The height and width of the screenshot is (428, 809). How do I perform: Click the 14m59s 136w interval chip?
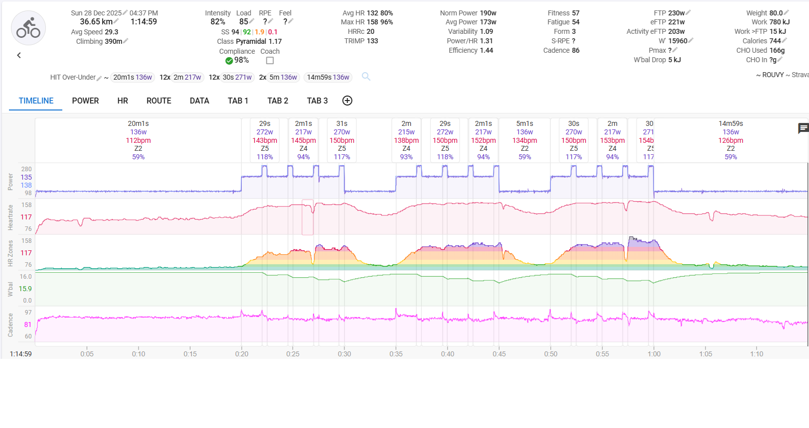[x=327, y=77]
